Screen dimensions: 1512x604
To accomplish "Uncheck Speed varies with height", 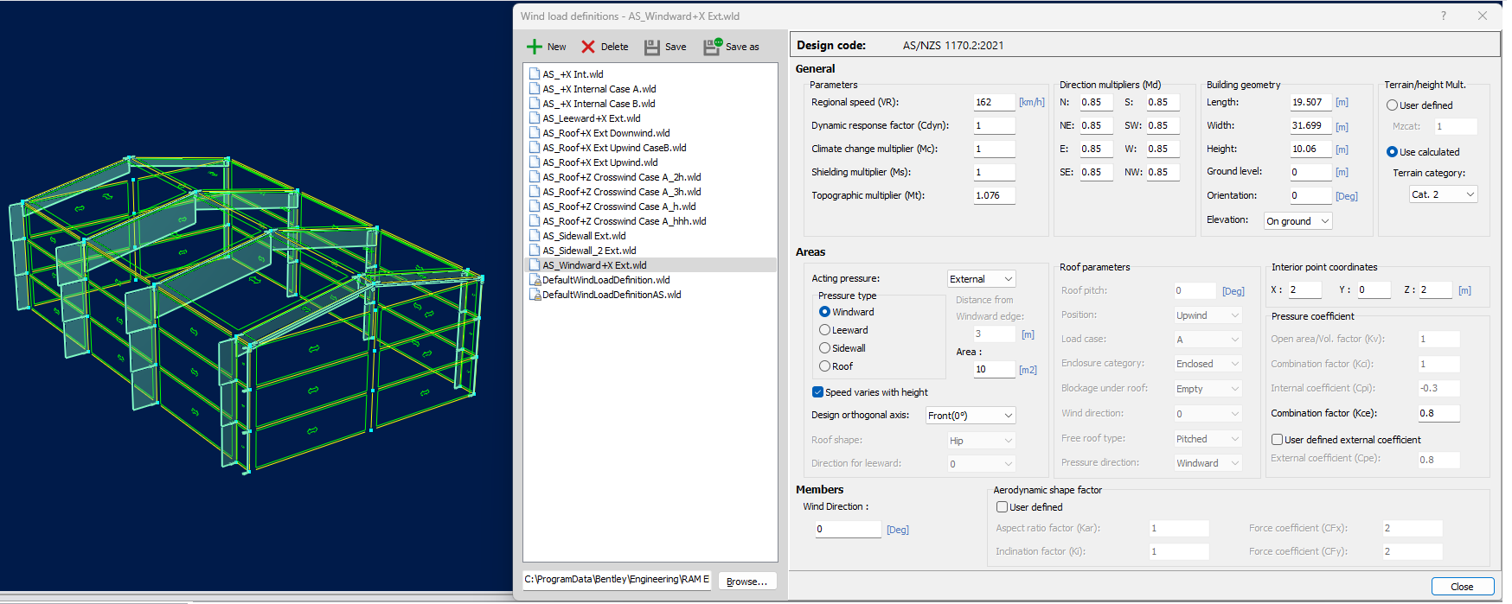I will point(817,392).
